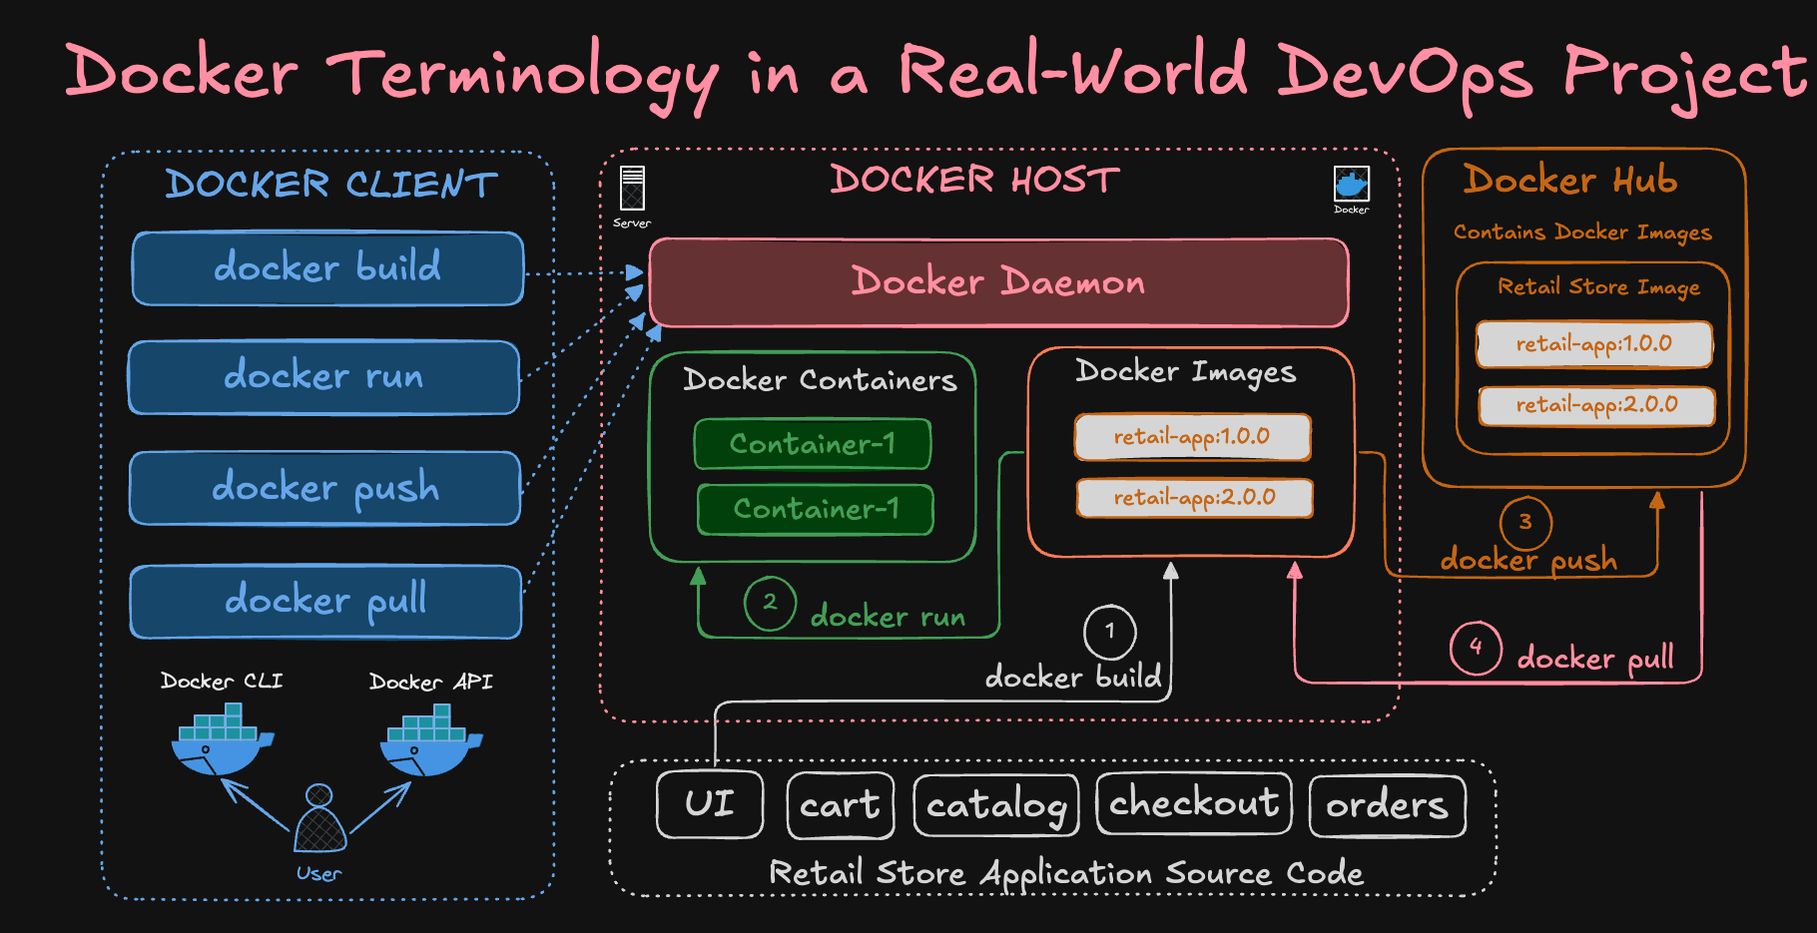The width and height of the screenshot is (1817, 933).
Task: Select the step 4 numbered circle
Action: [x=1475, y=649]
